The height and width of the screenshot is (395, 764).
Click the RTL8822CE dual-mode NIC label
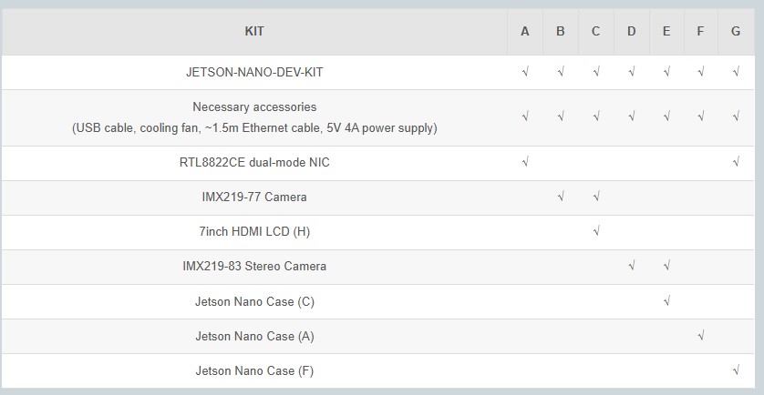254,163
